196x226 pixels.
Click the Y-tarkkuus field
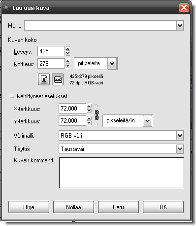click(72, 121)
